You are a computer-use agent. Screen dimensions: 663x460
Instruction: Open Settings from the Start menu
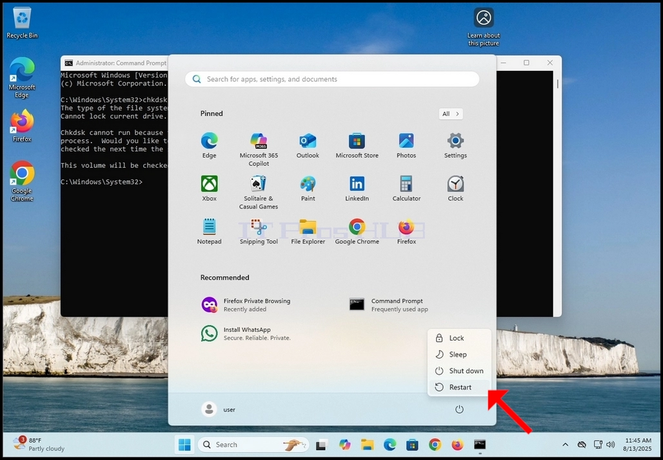coord(455,145)
